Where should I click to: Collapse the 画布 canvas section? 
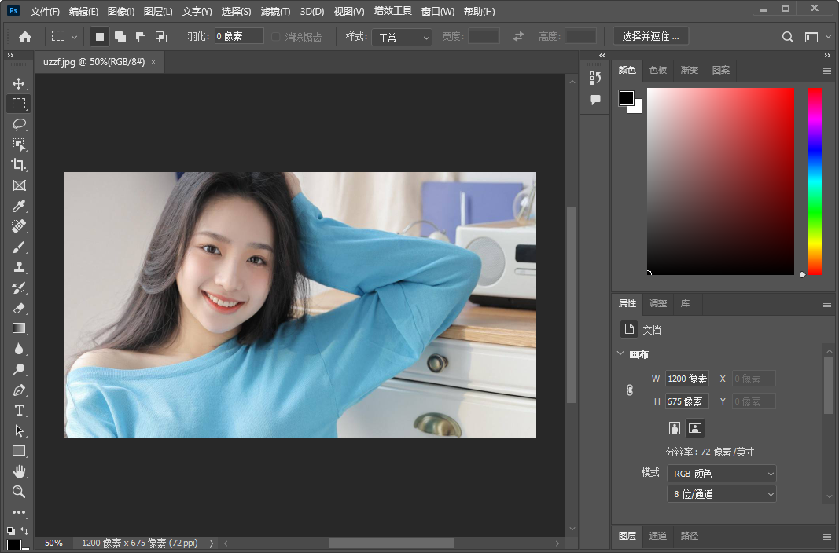[x=620, y=353]
